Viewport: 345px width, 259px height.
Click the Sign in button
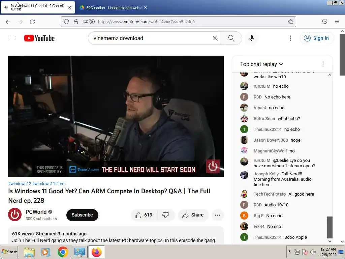[x=317, y=38]
